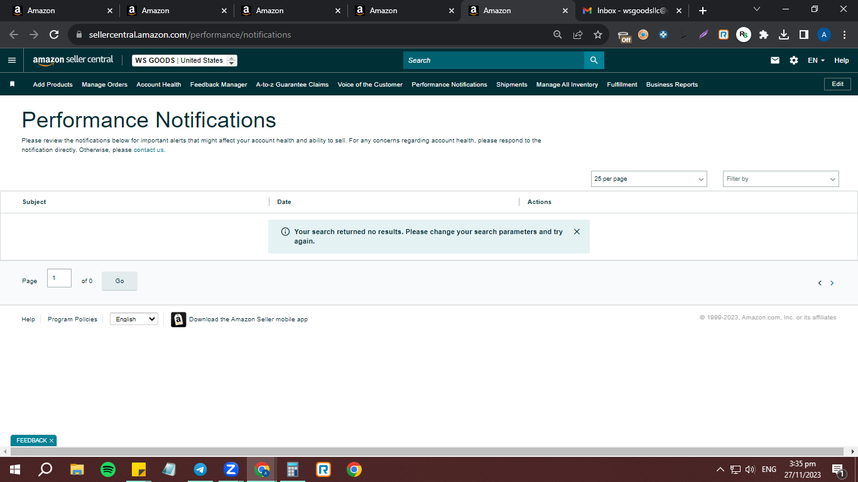Viewport: 858px width, 482px height.
Task: Click the RS extension icon
Action: [x=744, y=35]
